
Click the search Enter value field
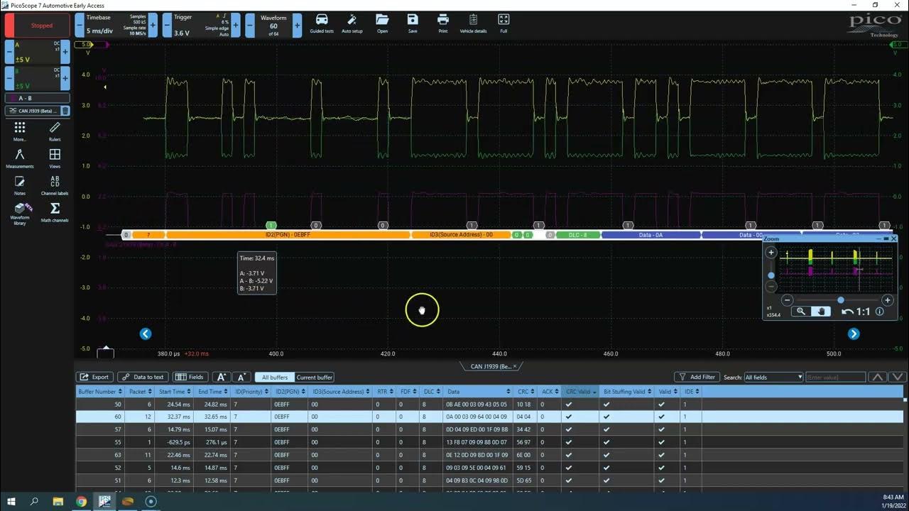(x=835, y=377)
